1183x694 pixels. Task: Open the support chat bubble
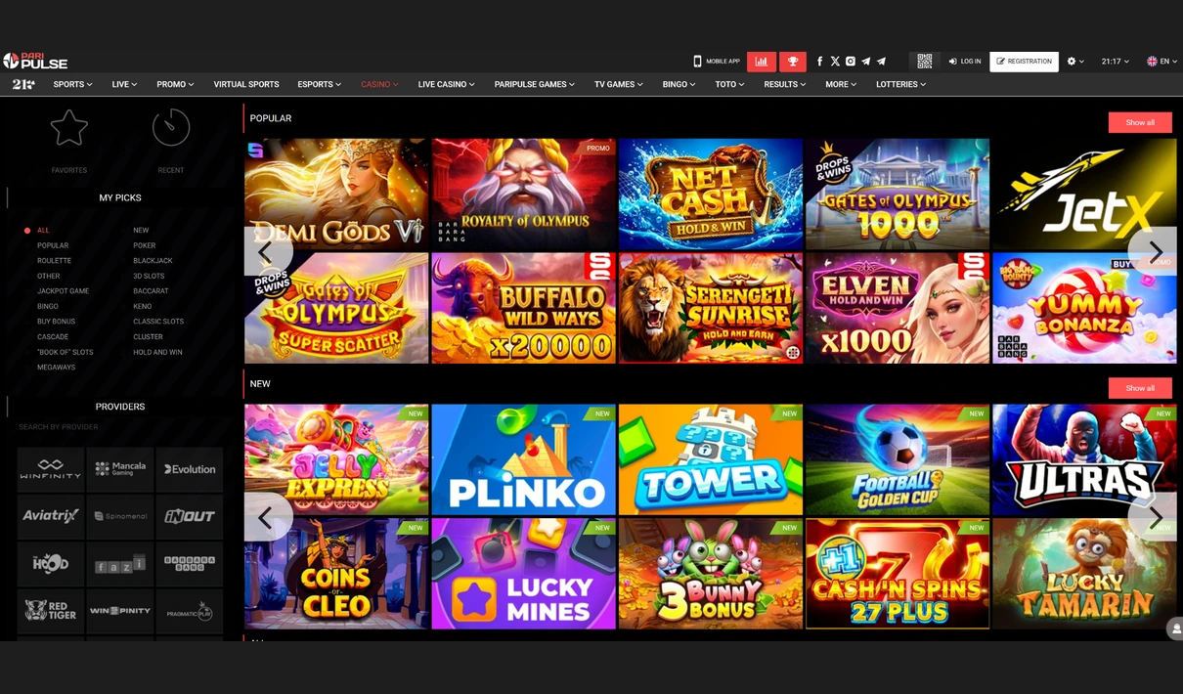pyautogui.click(x=1175, y=629)
